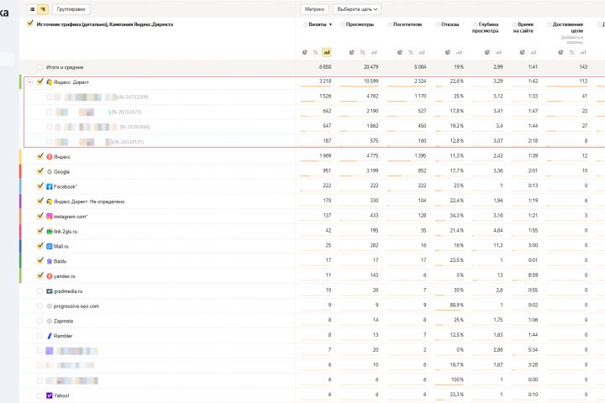Click the Метрики button
605x403 pixels.
coord(315,8)
